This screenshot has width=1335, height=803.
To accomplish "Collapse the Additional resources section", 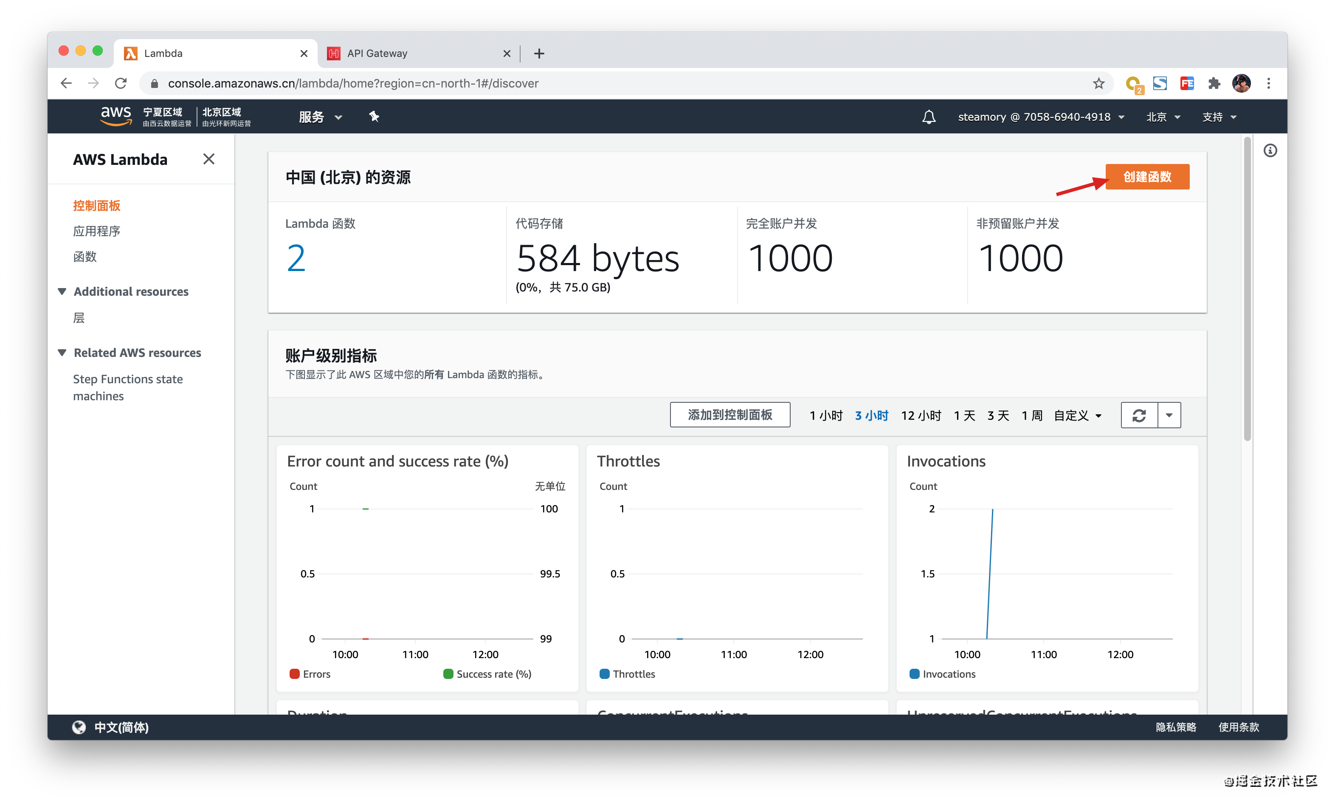I will coord(62,291).
